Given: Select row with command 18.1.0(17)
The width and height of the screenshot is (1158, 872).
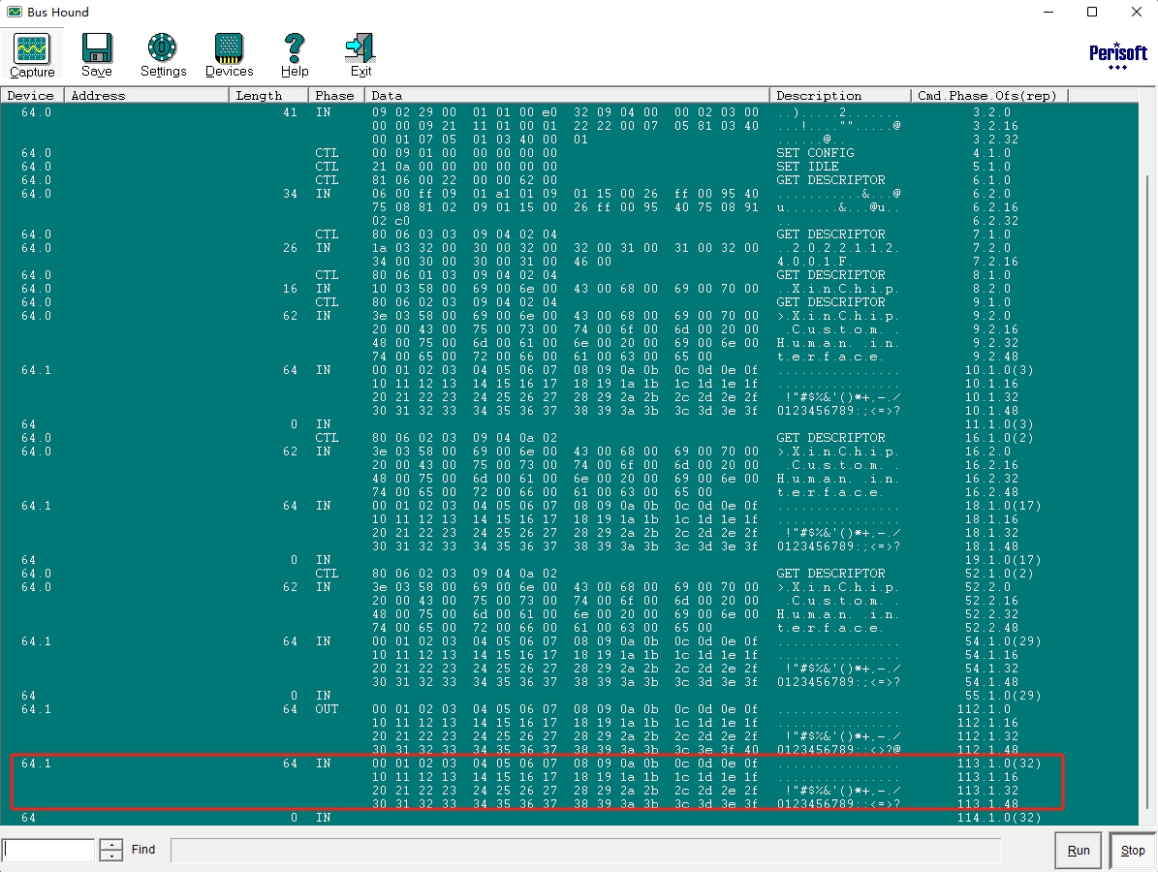Looking at the screenshot, I should coord(569,506).
